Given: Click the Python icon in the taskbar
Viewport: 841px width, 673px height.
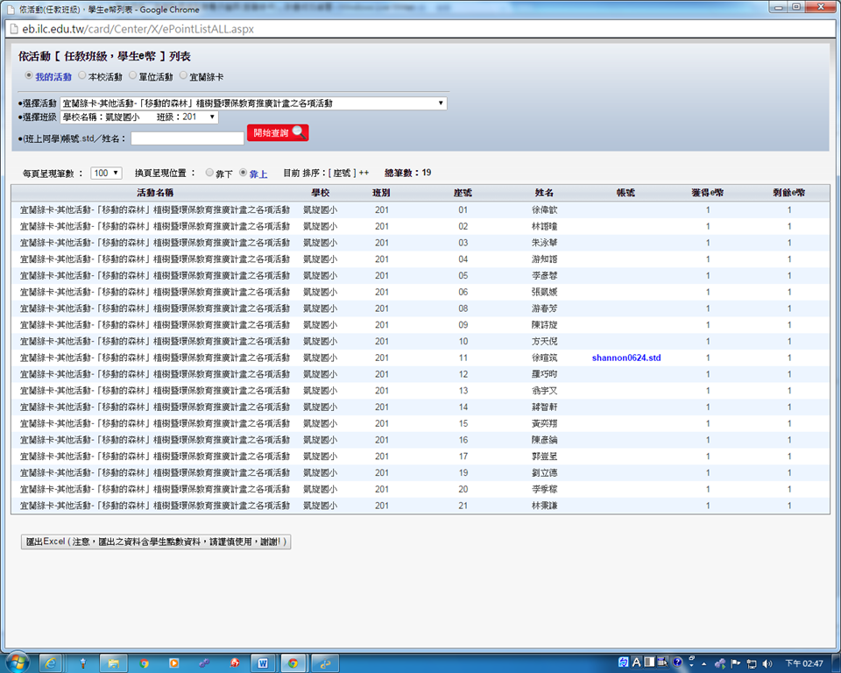Looking at the screenshot, I should pos(324,662).
